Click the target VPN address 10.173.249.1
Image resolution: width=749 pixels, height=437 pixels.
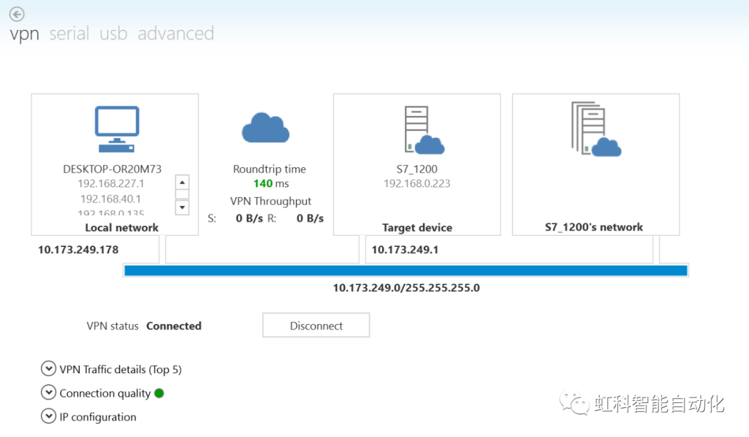pyautogui.click(x=405, y=250)
